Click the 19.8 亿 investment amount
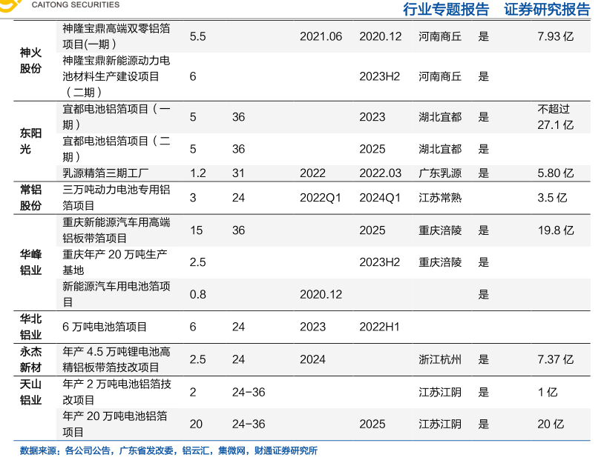The image size is (604, 466). tap(555, 230)
